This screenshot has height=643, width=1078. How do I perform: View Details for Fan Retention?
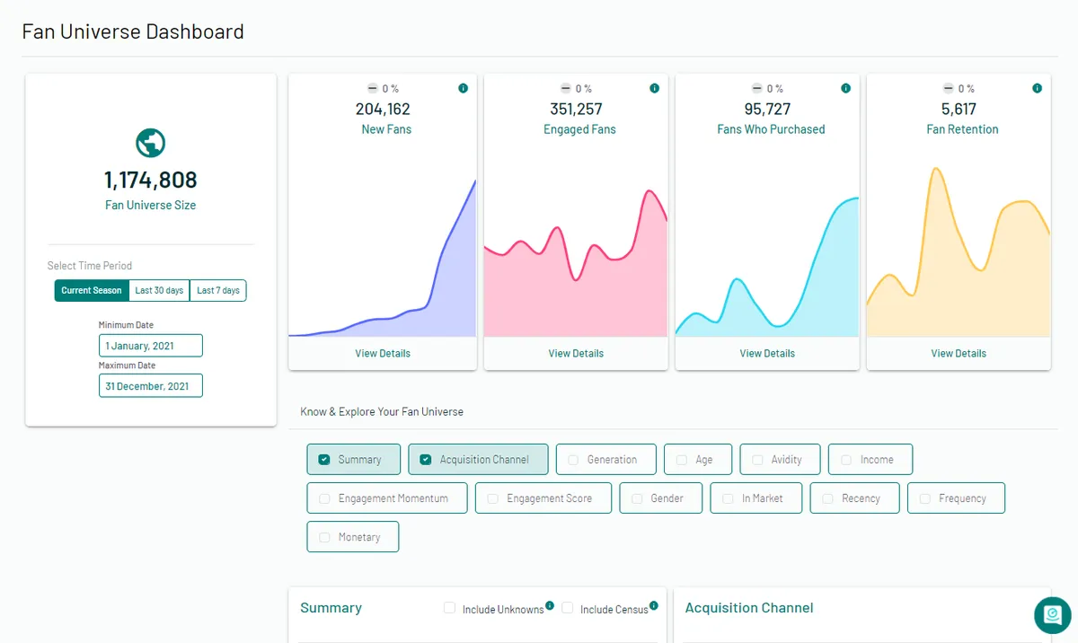point(959,353)
